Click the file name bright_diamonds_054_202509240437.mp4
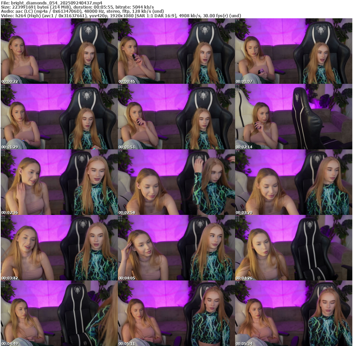Viewport: 353px width, 346px height. coord(57,3)
